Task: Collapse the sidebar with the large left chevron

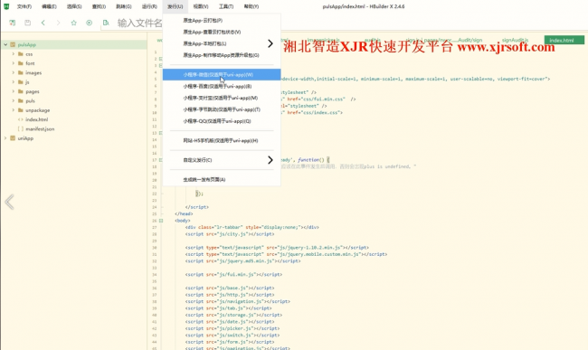Action: point(9,202)
